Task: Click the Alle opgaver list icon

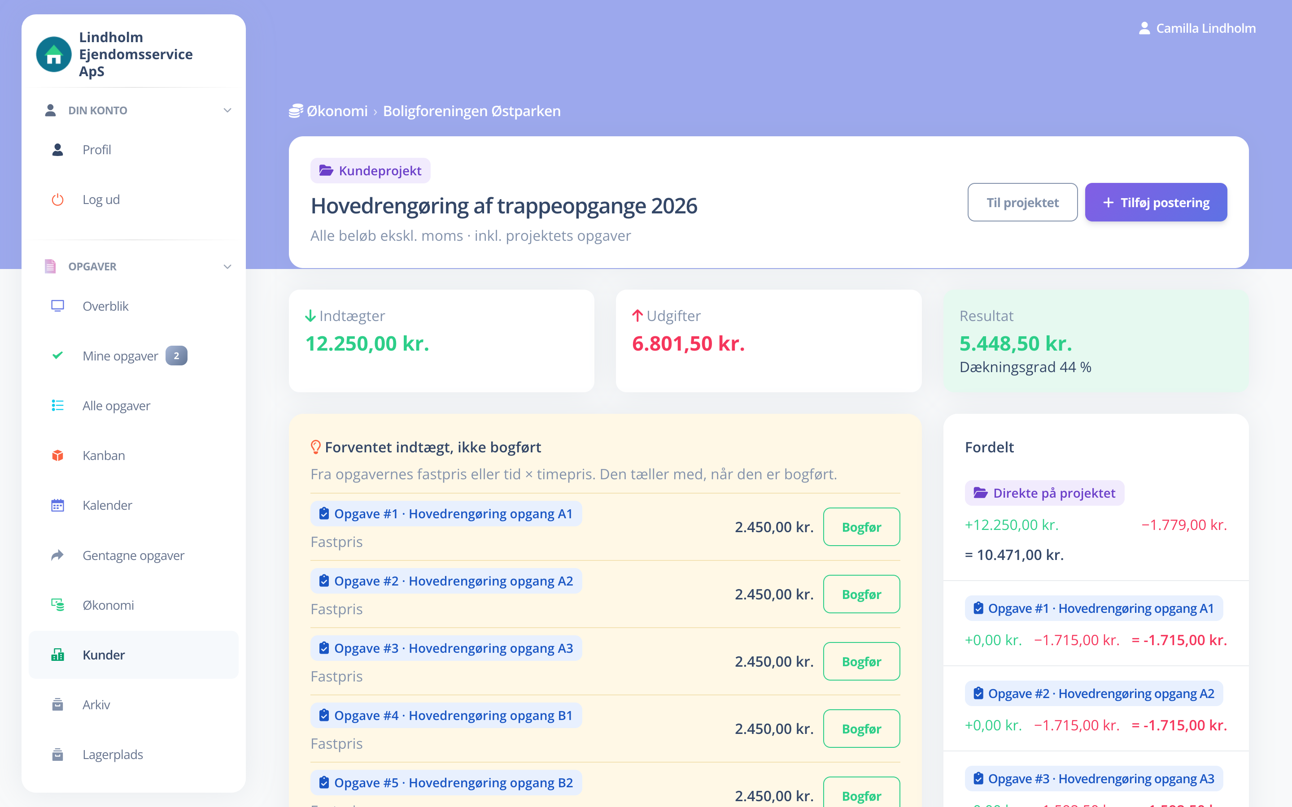Action: 58,406
